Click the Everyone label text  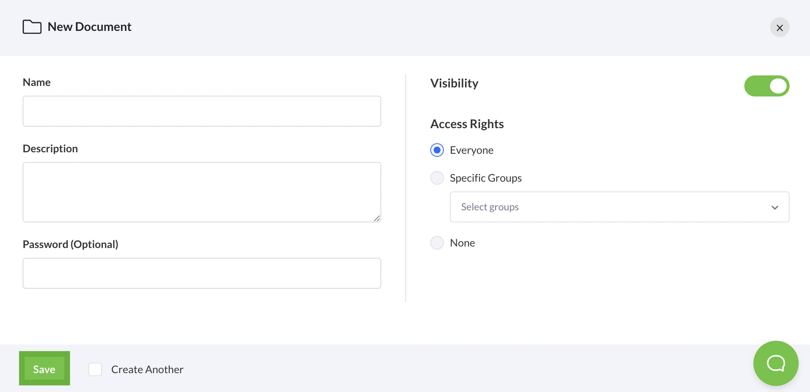472,150
